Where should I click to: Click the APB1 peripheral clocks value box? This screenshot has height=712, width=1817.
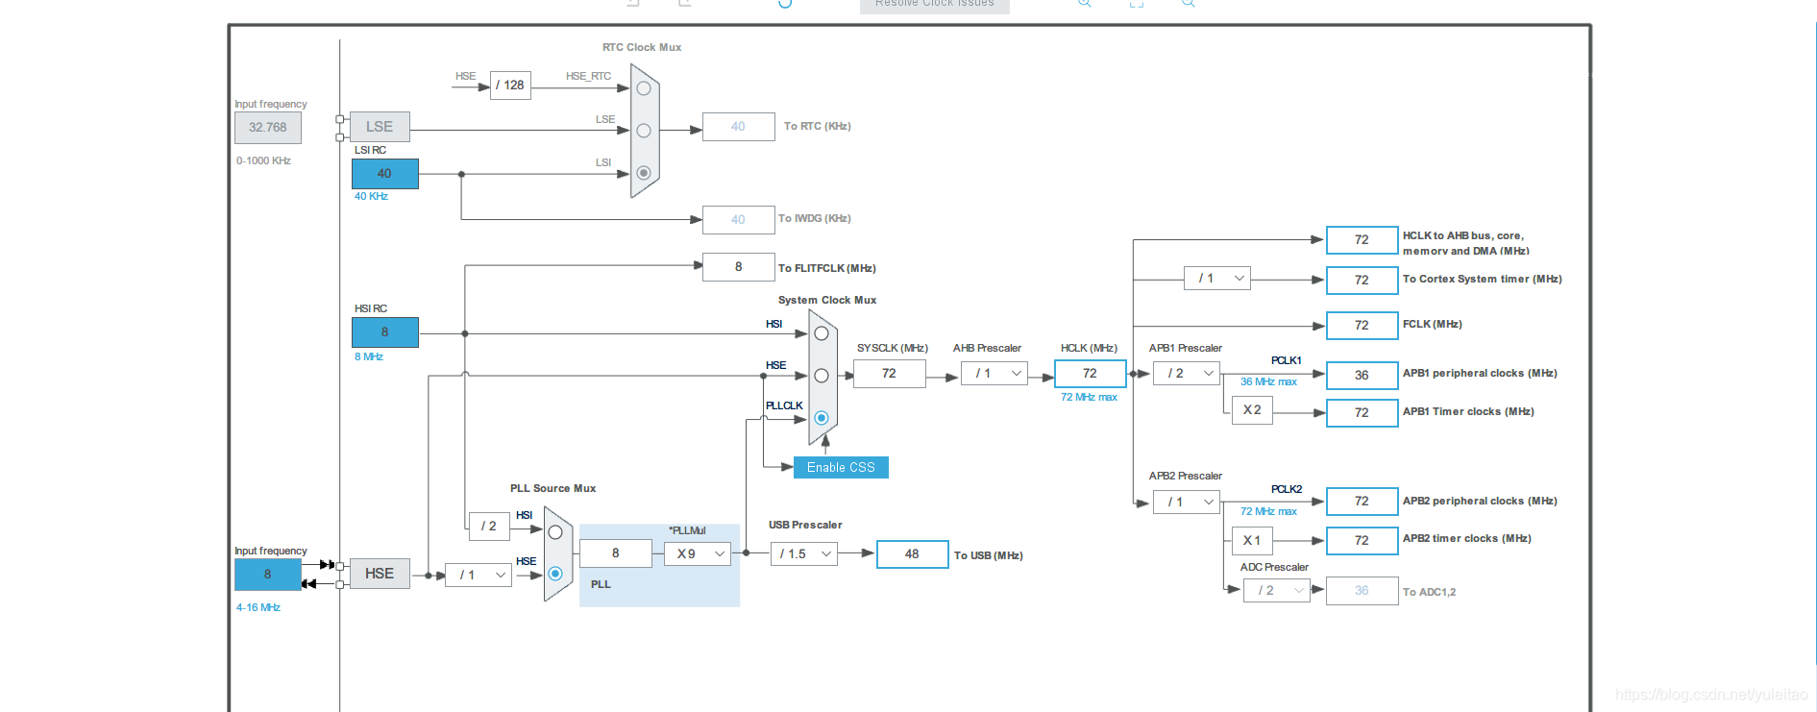[1363, 376]
